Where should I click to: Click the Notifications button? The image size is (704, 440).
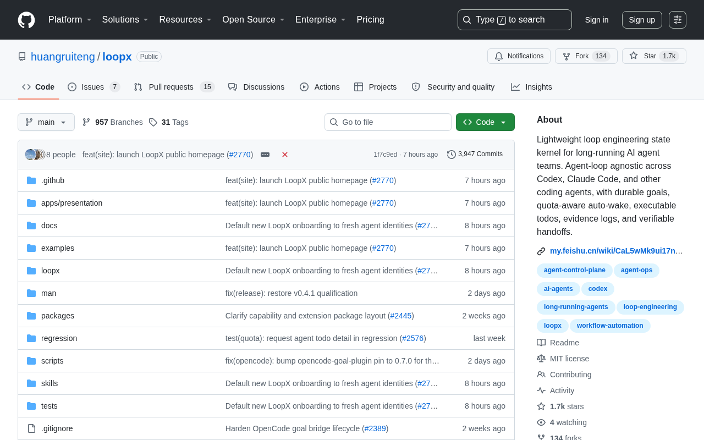519,56
